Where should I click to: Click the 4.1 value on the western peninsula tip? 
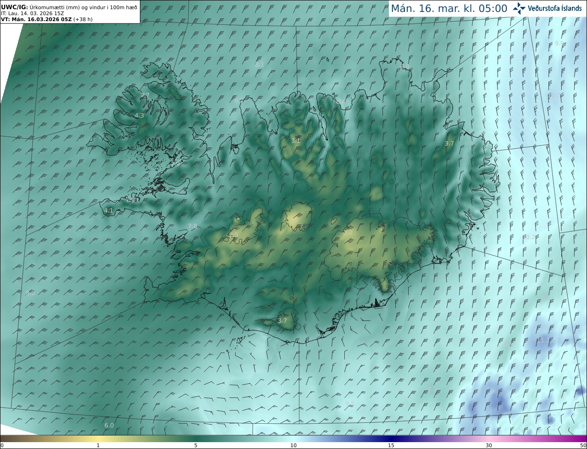point(109,211)
